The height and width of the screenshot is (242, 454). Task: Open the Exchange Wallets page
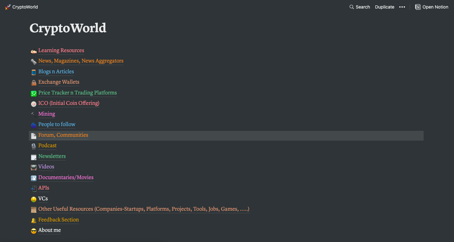[x=59, y=82]
